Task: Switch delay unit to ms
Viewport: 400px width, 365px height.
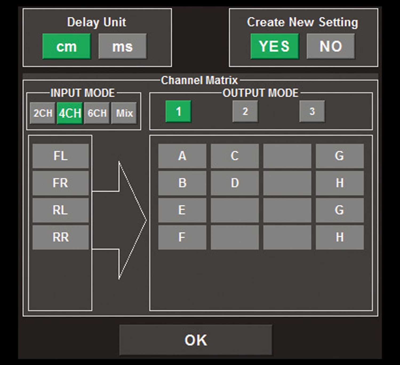Action: (x=123, y=46)
